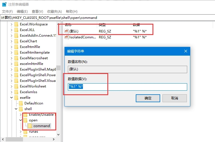The width and height of the screenshot is (215, 142).
Task: Click REG_SZ type of IsolatedComm... row
Action: point(105,37)
